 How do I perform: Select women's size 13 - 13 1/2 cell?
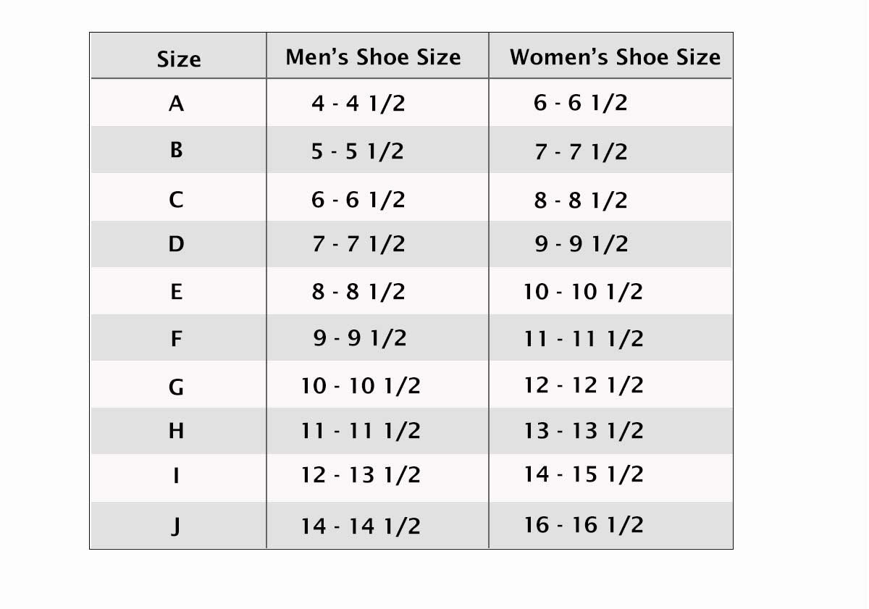click(584, 431)
